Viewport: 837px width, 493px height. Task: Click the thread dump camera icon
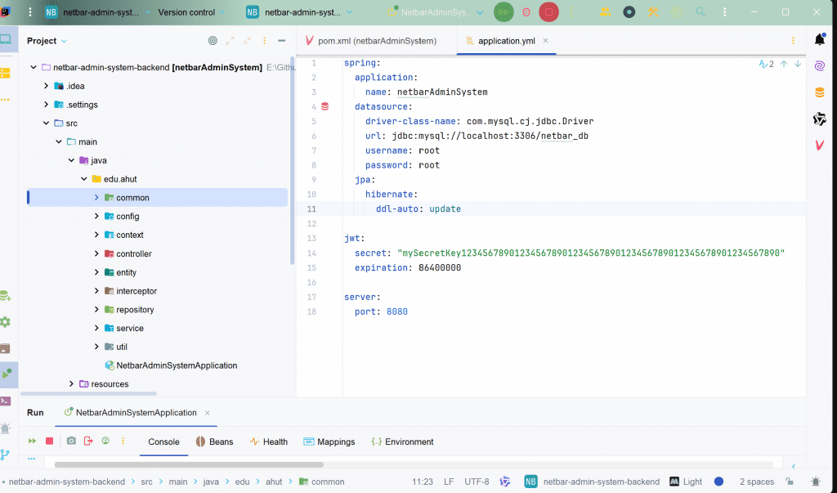pyautogui.click(x=71, y=441)
